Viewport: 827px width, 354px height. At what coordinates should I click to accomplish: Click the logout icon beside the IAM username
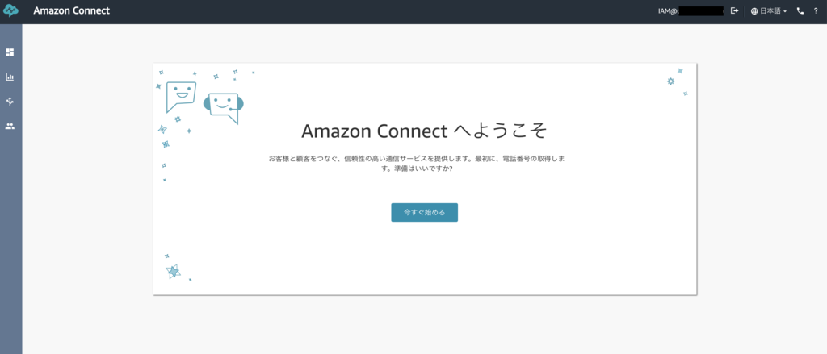(x=734, y=10)
